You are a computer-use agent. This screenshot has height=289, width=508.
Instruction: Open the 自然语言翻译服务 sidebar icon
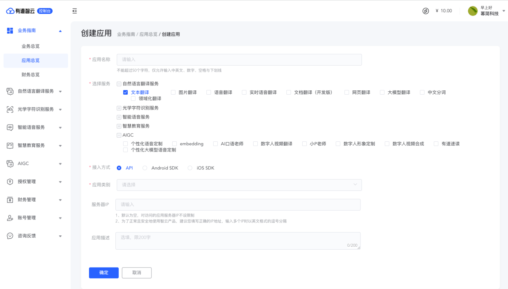(10, 91)
